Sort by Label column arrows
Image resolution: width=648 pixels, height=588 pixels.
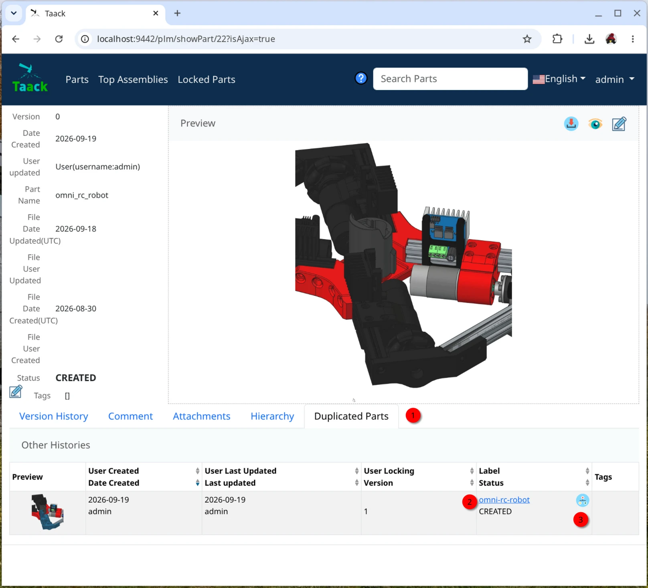point(587,471)
